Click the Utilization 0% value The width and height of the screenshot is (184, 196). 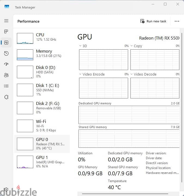82,160
